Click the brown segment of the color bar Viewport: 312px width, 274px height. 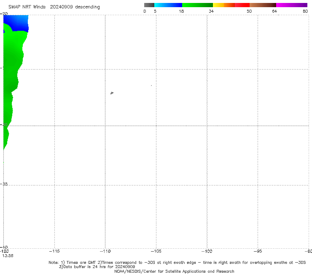(x=263, y=5)
